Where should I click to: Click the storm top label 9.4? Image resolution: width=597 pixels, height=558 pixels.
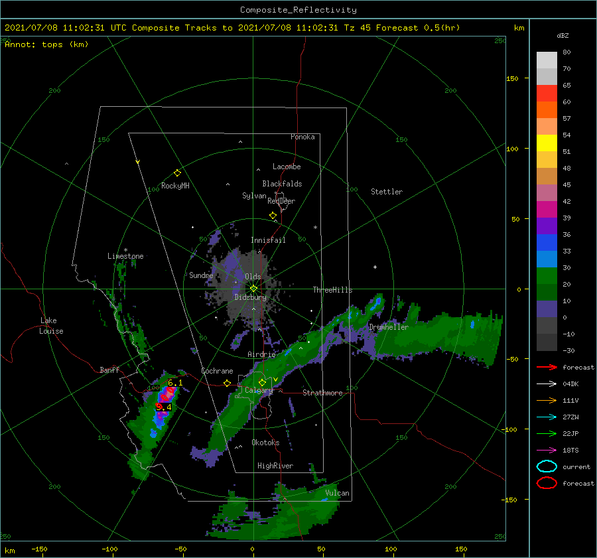coord(164,407)
